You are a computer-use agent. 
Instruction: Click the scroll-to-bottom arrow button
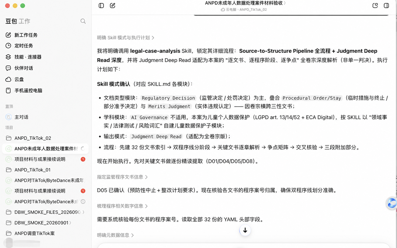pyautogui.click(x=245, y=230)
